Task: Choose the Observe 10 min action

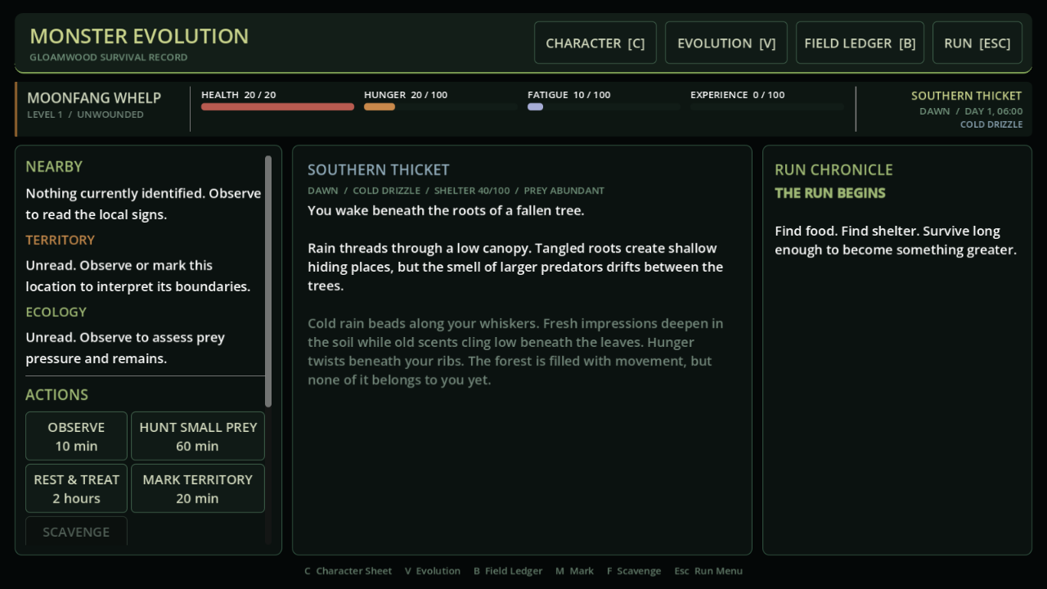Action: tap(76, 436)
